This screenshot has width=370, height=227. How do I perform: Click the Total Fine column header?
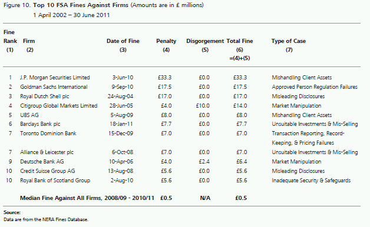(x=240, y=41)
